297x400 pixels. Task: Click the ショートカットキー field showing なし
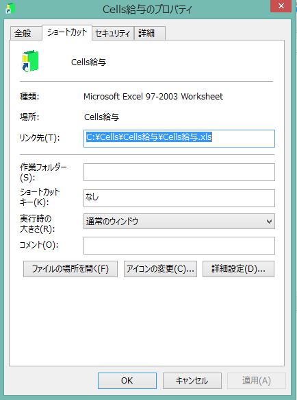coord(179,198)
